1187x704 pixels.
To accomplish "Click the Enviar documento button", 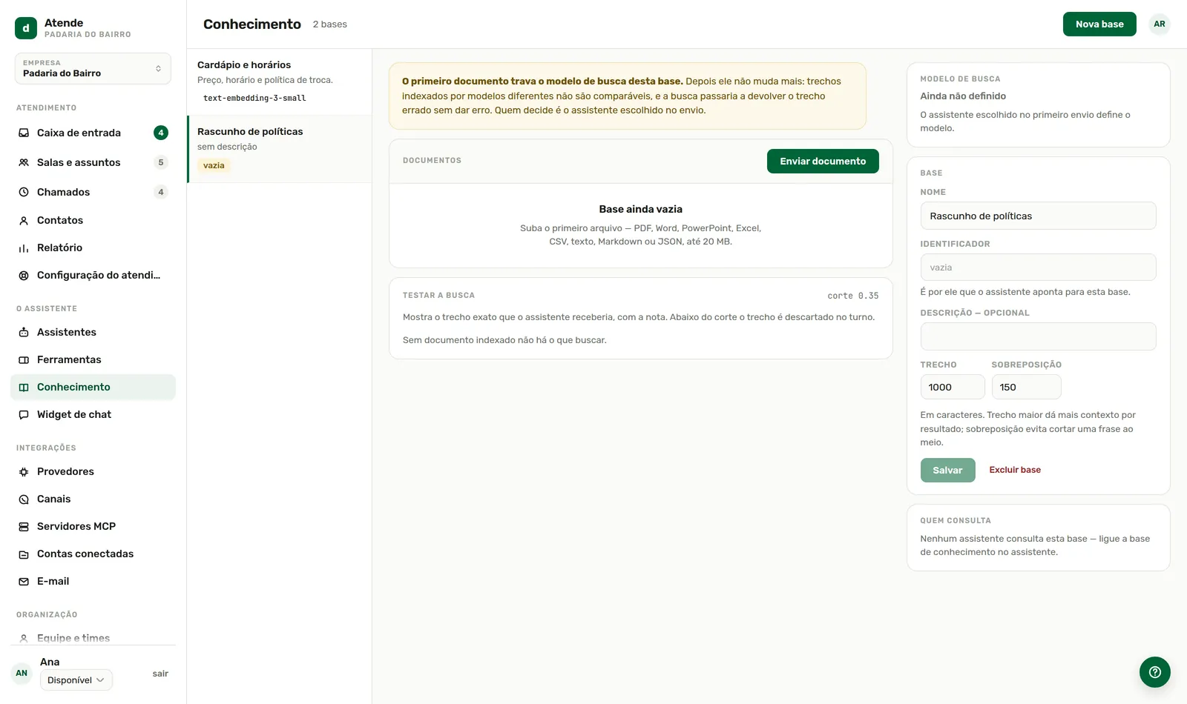I will coord(823,161).
